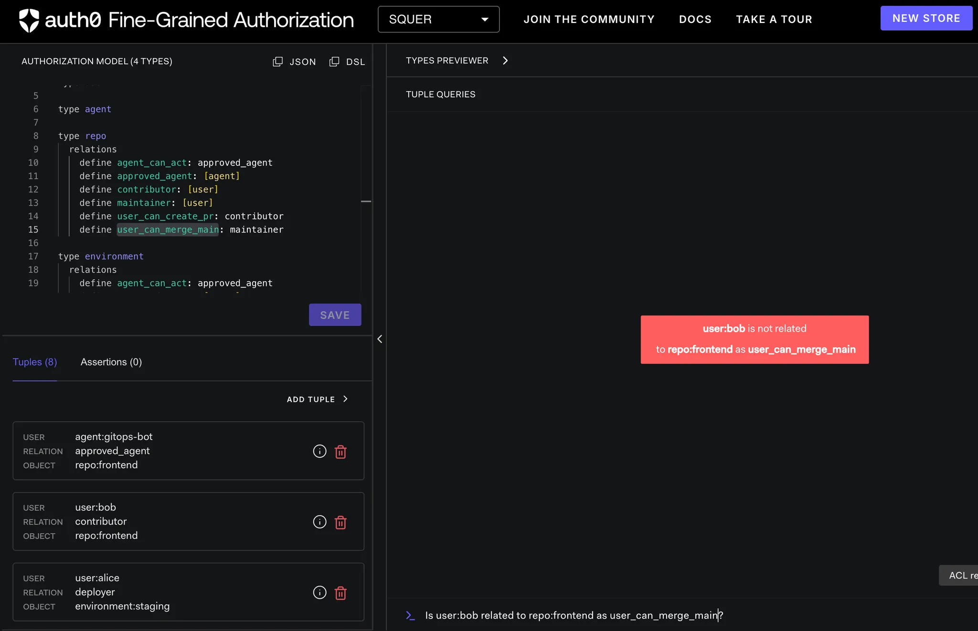This screenshot has width=978, height=631.
Task: Click the Auth0 shield logo icon
Action: coord(29,20)
